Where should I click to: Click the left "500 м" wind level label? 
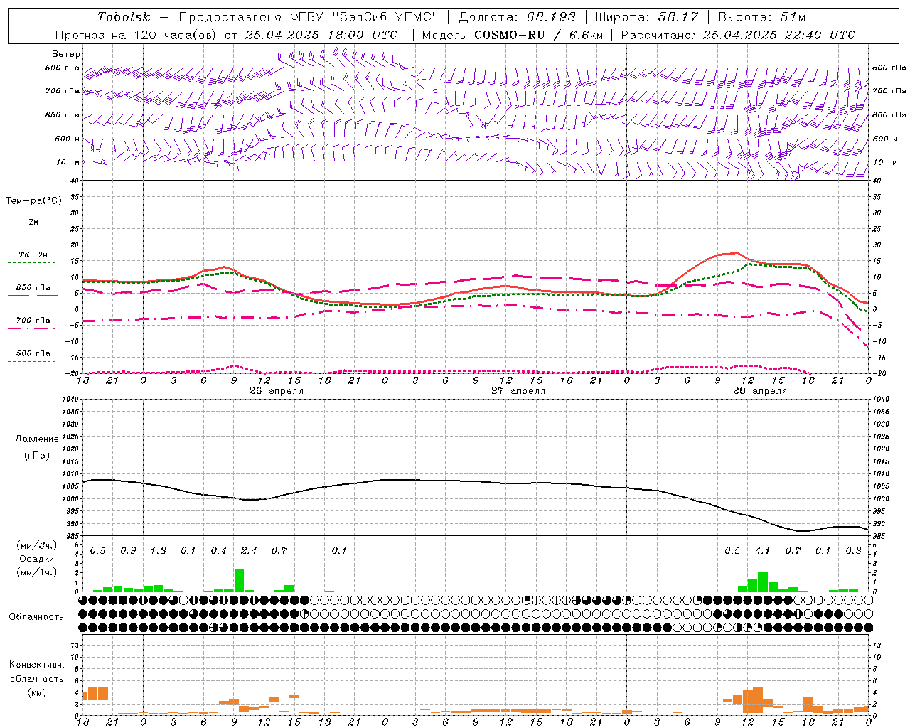[68, 139]
